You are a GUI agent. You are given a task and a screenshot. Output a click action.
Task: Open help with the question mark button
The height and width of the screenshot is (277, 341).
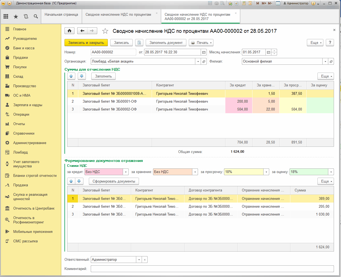(330, 43)
